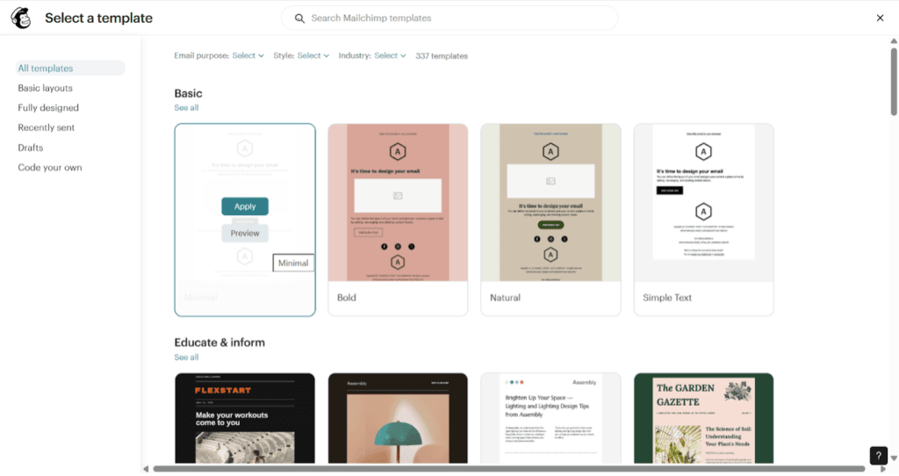Apply the Minimal template
This screenshot has width=899, height=476.
pos(245,206)
